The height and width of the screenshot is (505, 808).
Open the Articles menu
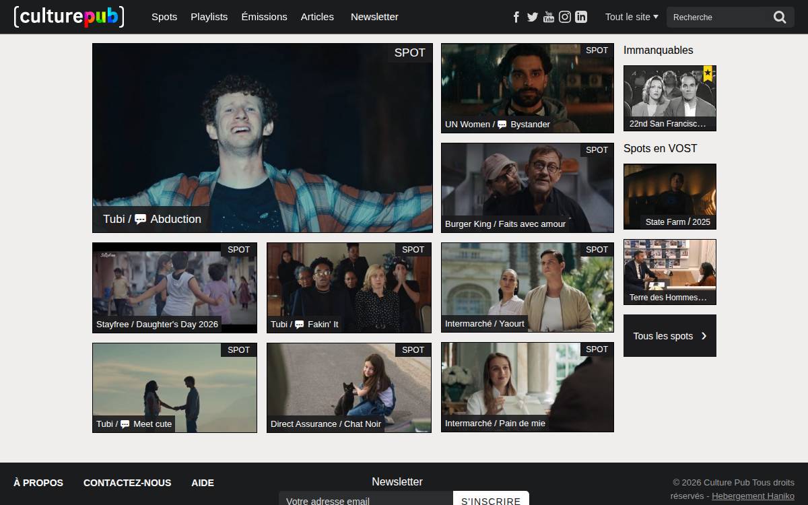coord(317,17)
